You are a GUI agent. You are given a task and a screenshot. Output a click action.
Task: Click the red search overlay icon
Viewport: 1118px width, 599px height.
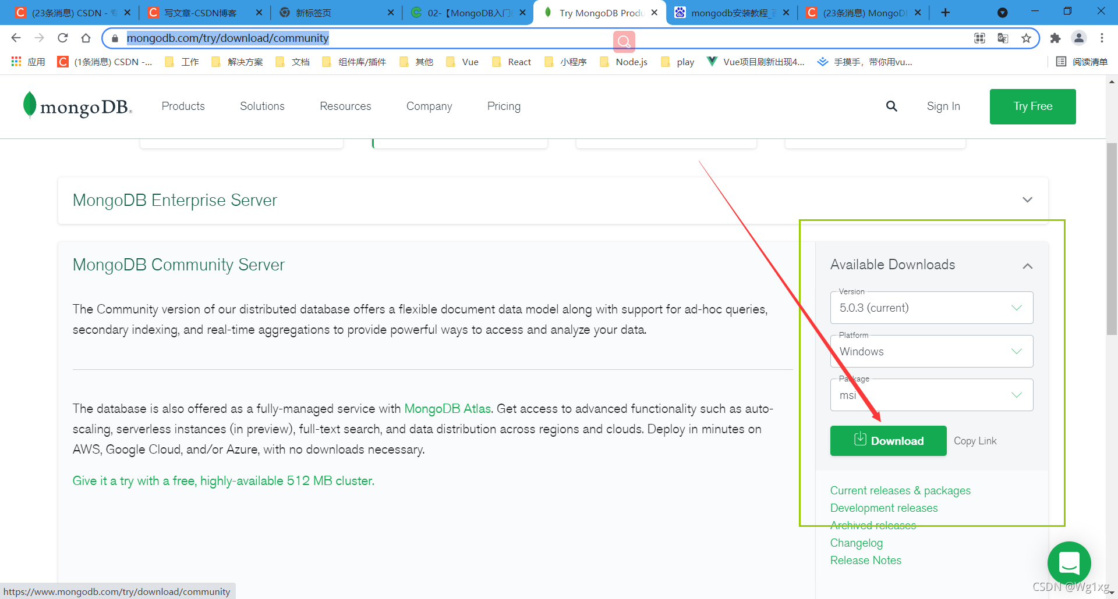click(x=624, y=41)
